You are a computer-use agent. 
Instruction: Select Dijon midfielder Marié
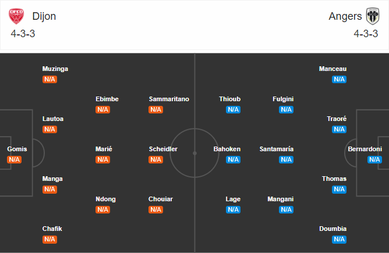[104, 149]
